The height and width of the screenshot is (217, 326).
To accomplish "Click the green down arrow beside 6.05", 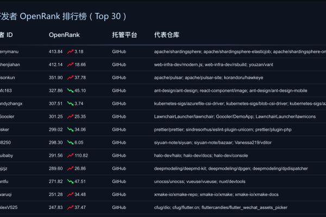I will coord(70,143).
